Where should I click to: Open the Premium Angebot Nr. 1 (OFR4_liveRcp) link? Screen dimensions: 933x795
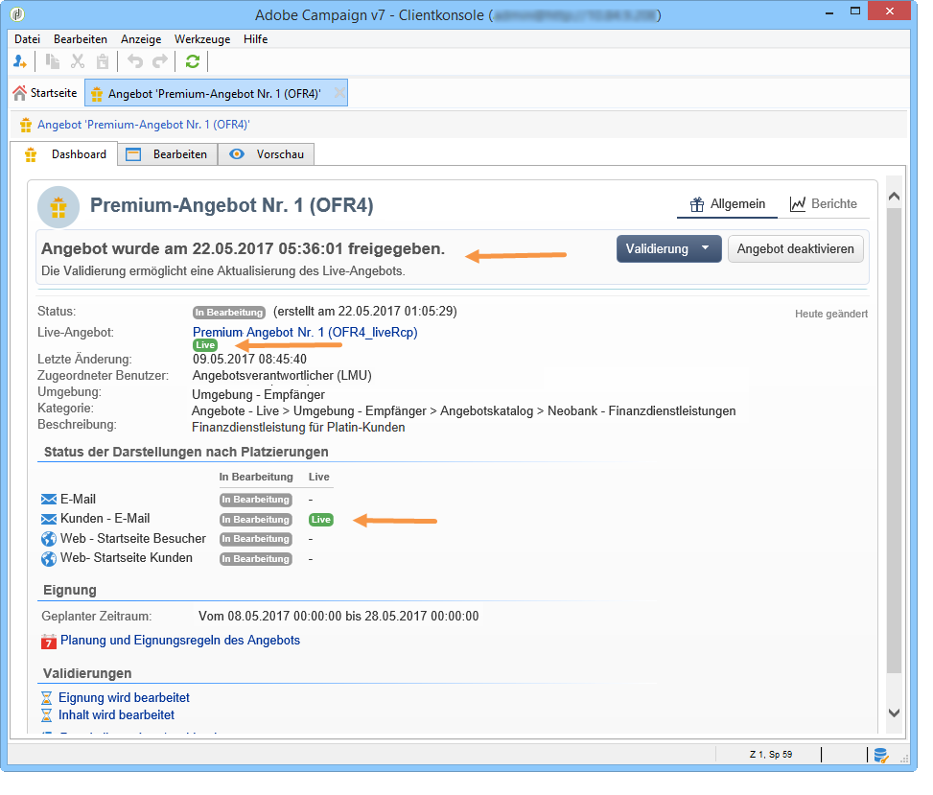[x=305, y=332]
